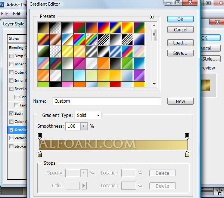Select the solid magenta gradient preset

pos(79,64)
